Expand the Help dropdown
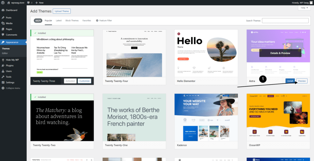Viewport: 314px width, 161px height. point(304,8)
